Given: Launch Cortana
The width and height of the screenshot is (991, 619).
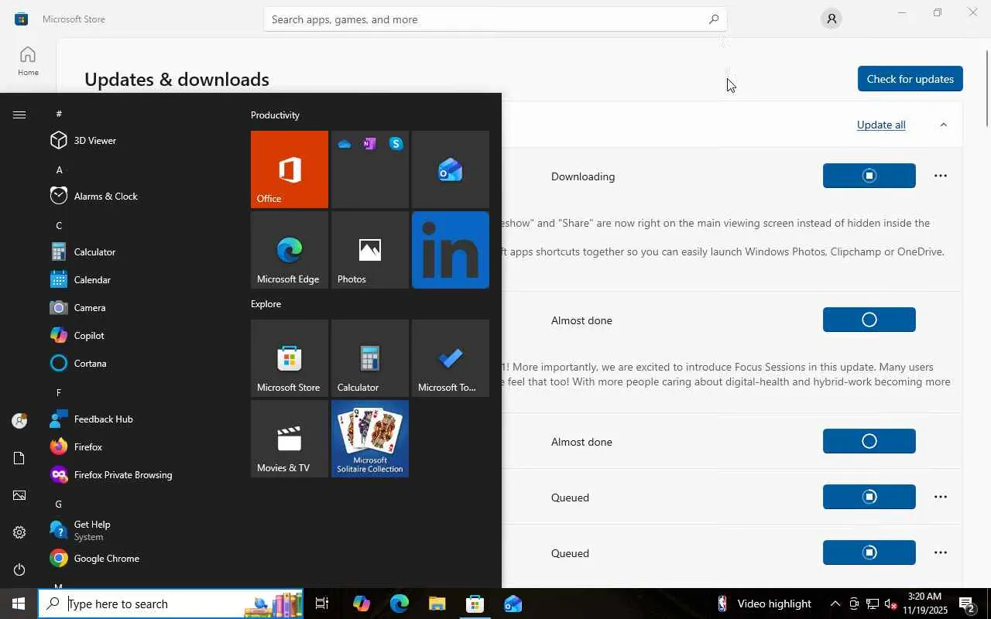Looking at the screenshot, I should pyautogui.click(x=139, y=364).
